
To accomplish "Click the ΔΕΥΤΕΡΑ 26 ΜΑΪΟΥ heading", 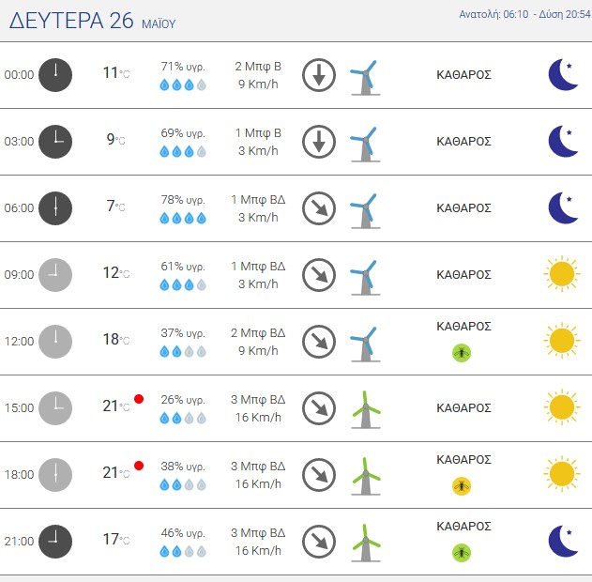I will (x=93, y=21).
